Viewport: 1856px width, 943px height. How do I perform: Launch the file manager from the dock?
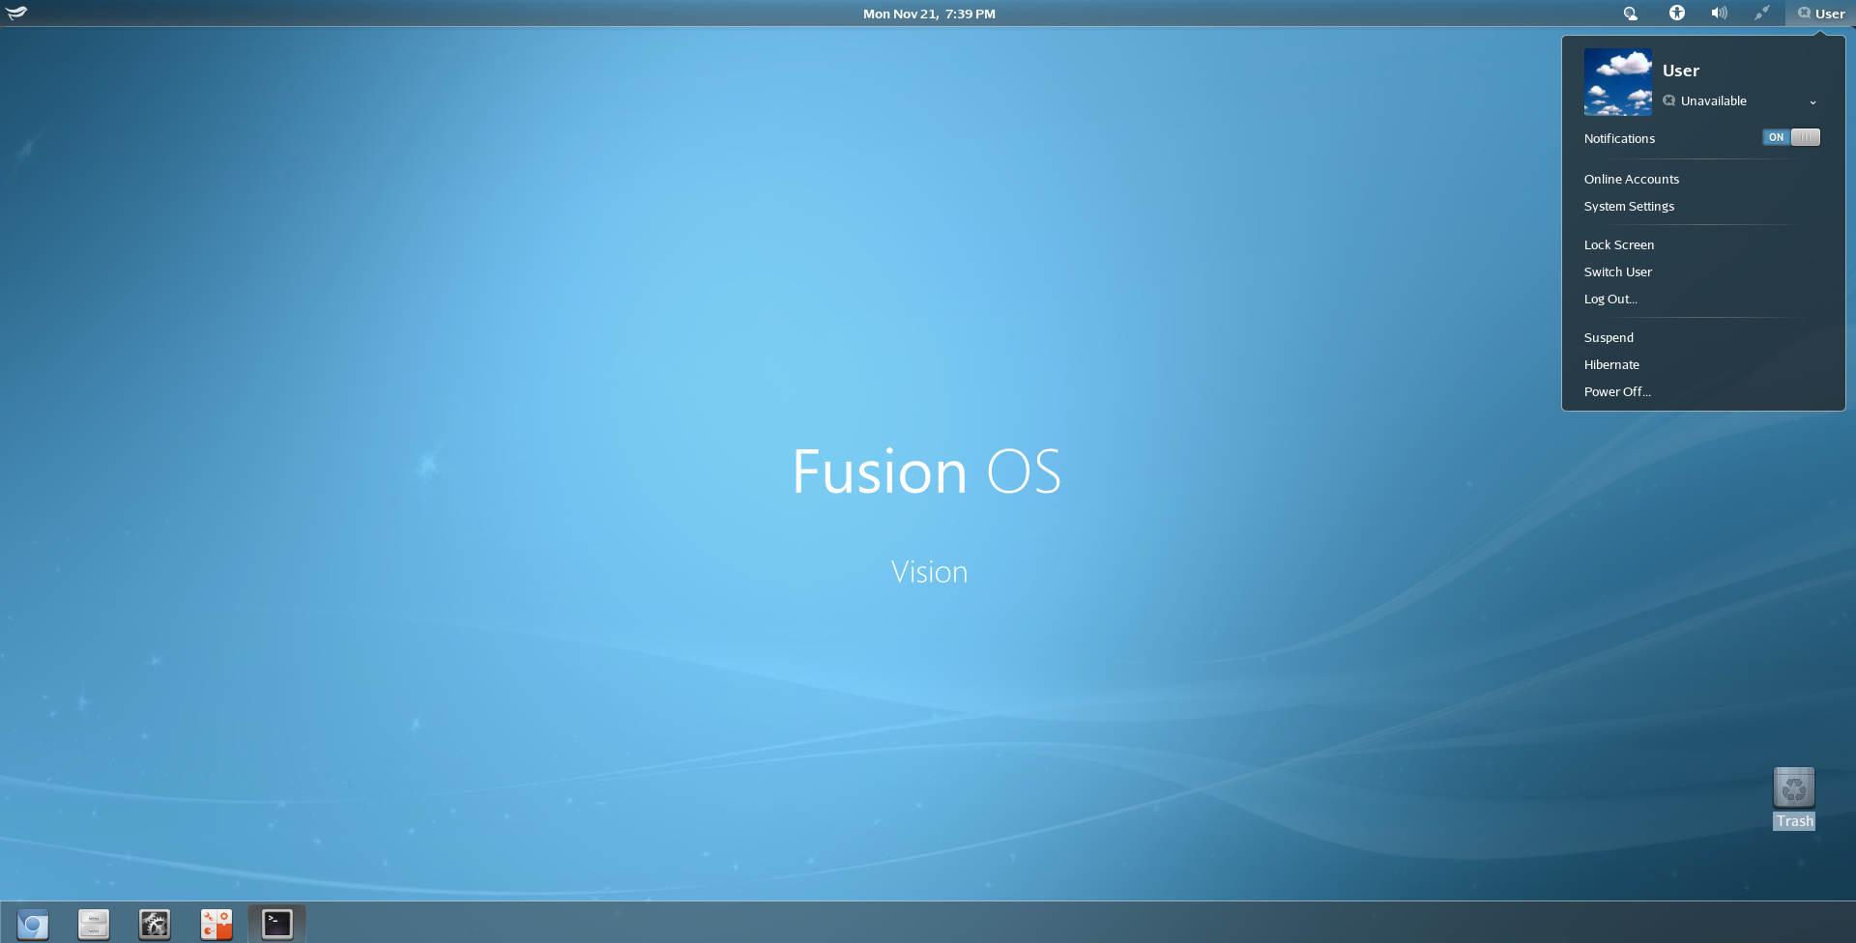93,923
